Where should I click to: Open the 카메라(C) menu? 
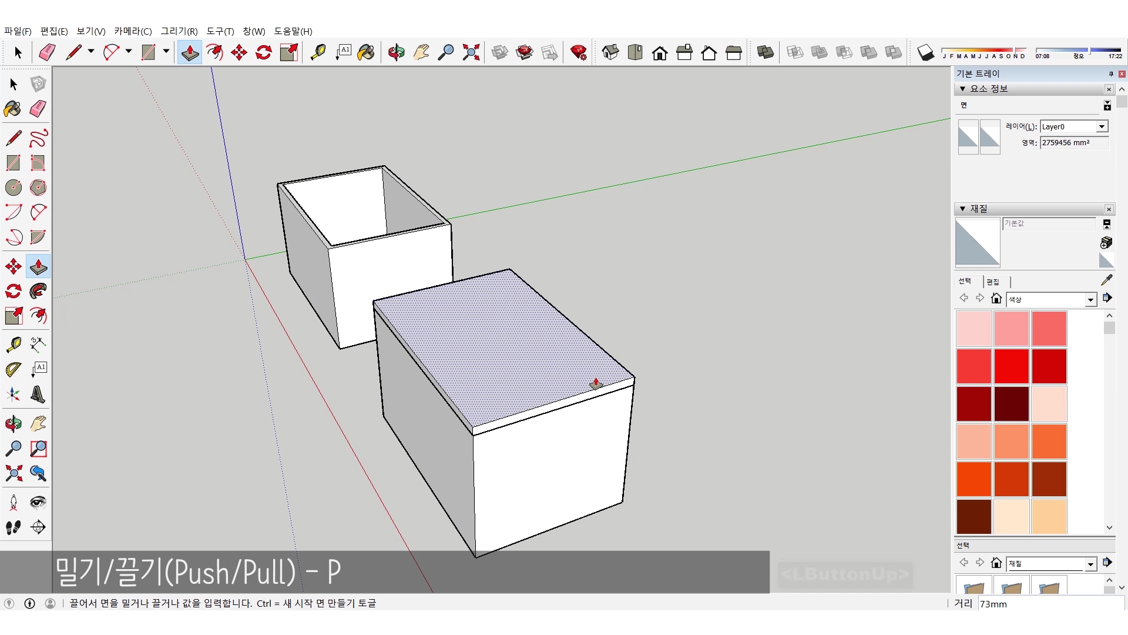[x=133, y=31]
